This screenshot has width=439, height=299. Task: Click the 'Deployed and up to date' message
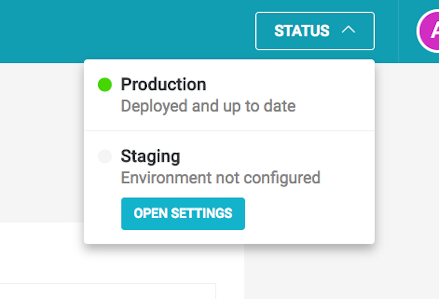(x=208, y=106)
